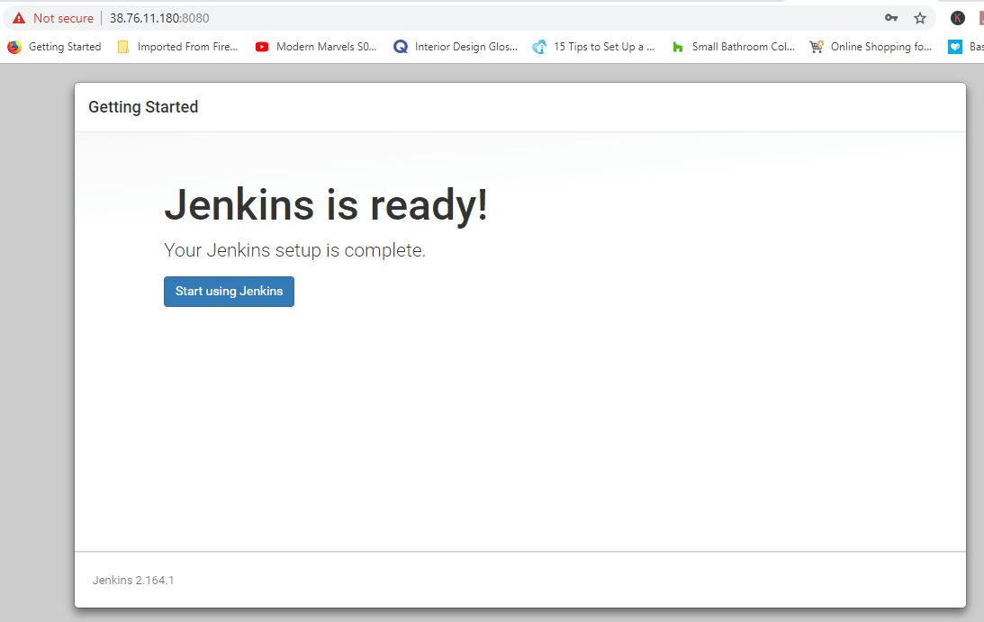Open the Modern Marvels YouTube bookmark
984x622 pixels.
316,47
